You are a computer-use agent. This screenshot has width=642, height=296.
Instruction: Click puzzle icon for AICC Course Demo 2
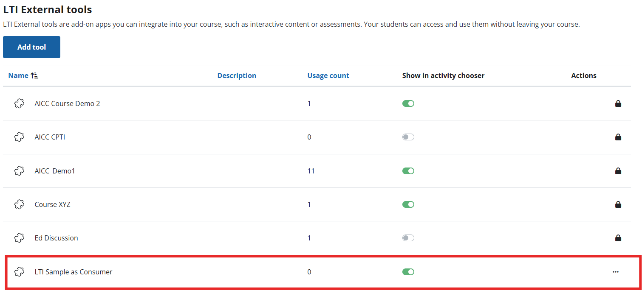coord(19,103)
